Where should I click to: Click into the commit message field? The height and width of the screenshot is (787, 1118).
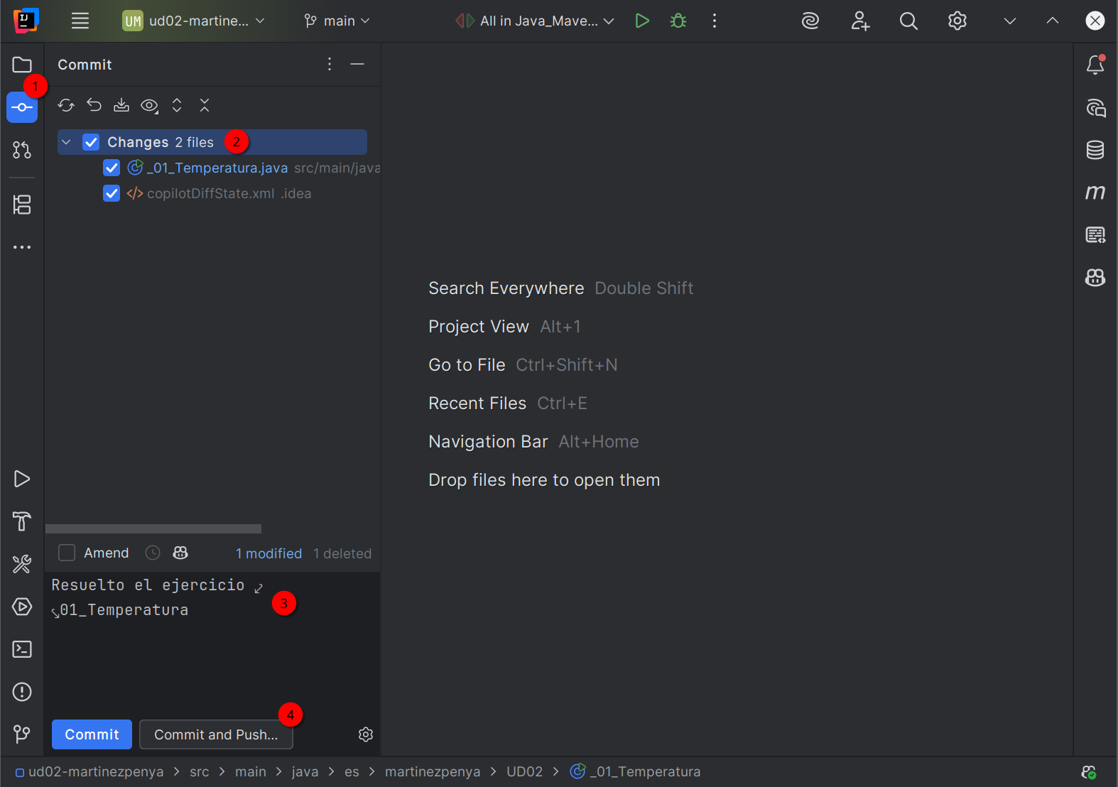[212, 641]
